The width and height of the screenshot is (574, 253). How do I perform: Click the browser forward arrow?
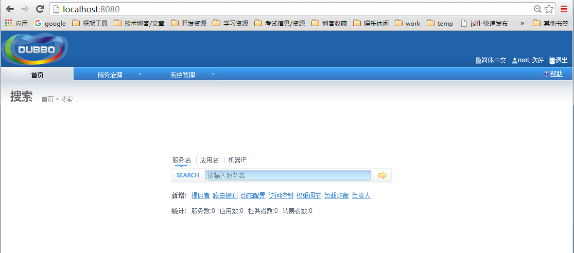(x=25, y=9)
